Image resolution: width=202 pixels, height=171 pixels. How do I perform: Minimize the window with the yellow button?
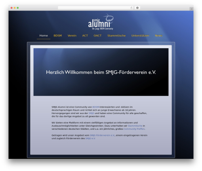[x=15, y=8]
